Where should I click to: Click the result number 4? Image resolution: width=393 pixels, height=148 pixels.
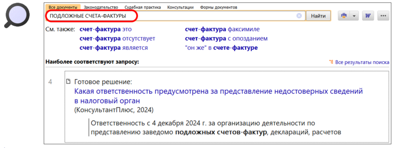[50, 82]
